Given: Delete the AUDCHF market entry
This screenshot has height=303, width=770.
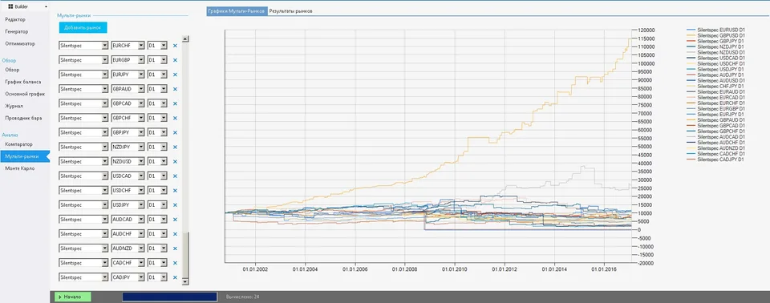Looking at the screenshot, I should pyautogui.click(x=175, y=234).
